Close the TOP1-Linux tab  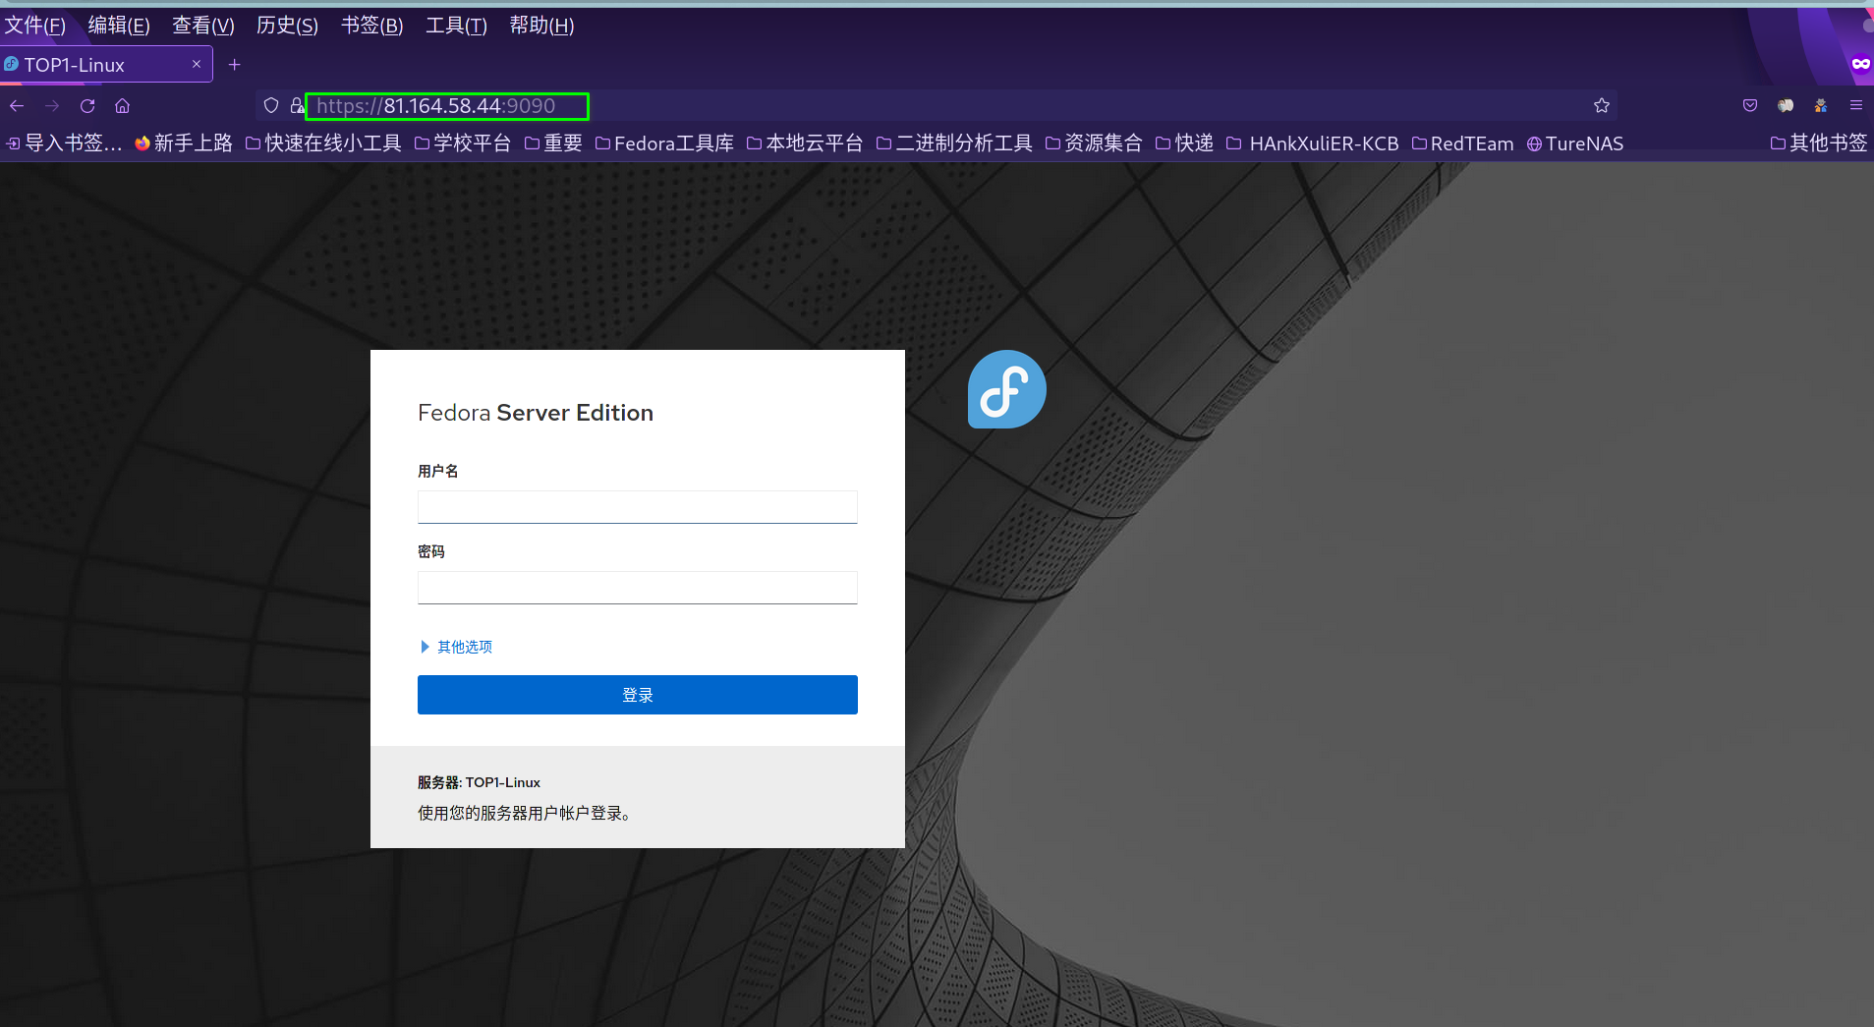[x=197, y=64]
